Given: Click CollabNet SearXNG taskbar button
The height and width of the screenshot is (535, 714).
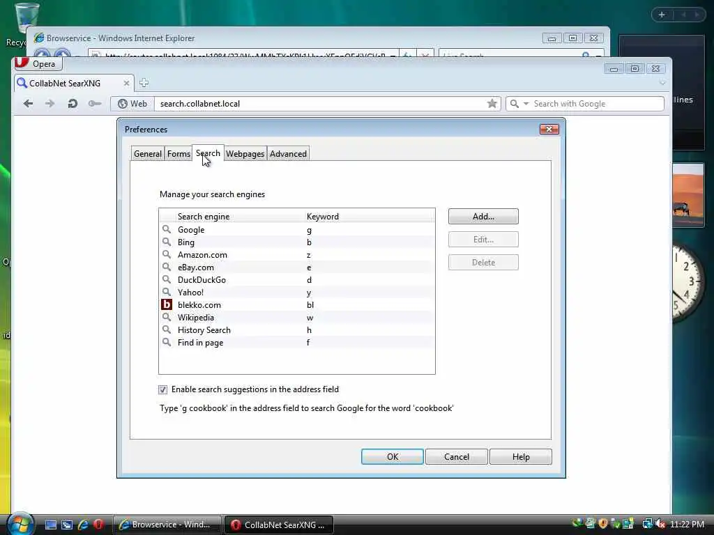Looking at the screenshot, I should click(279, 525).
